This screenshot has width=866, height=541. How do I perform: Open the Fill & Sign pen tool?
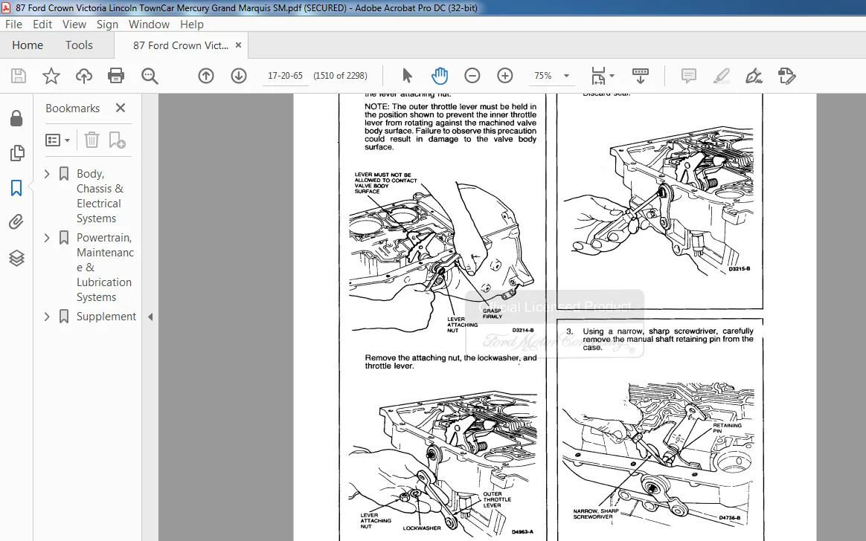pyautogui.click(x=754, y=76)
